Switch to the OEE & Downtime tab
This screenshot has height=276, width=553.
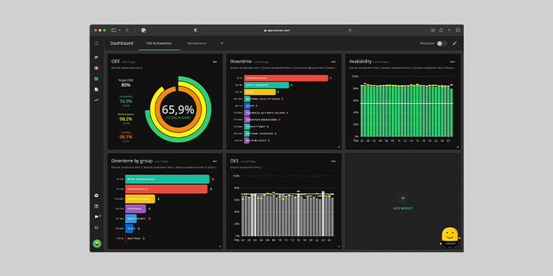(158, 43)
